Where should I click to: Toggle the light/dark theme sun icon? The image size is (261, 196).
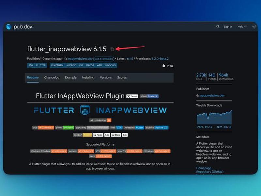pyautogui.click(x=254, y=27)
